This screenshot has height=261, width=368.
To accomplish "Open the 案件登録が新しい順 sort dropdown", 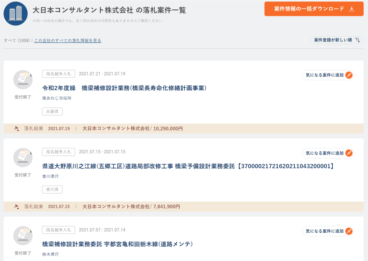I will tap(337, 40).
